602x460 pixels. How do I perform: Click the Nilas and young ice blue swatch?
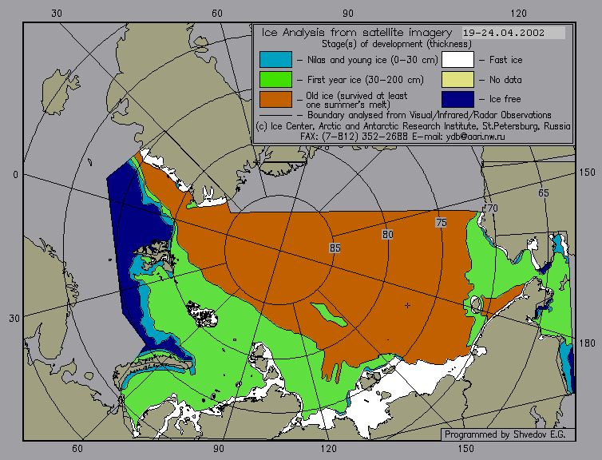click(275, 60)
